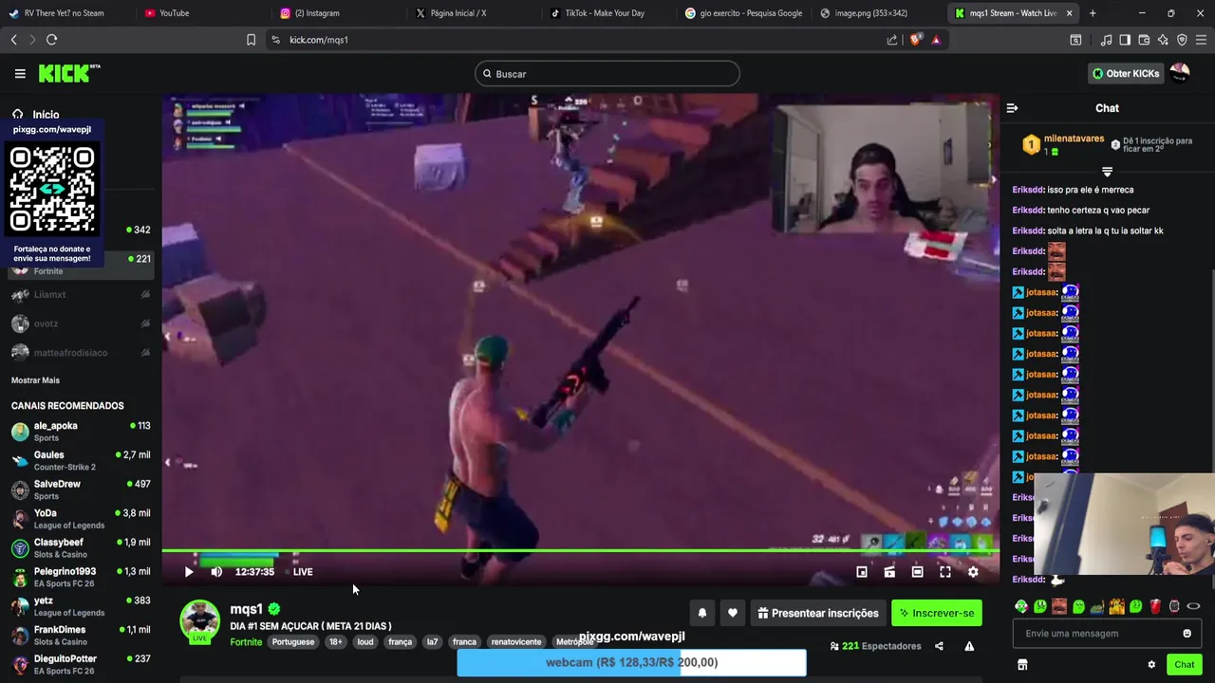Open the Kick shop icon below chat
1215x683 pixels.
1022,665
